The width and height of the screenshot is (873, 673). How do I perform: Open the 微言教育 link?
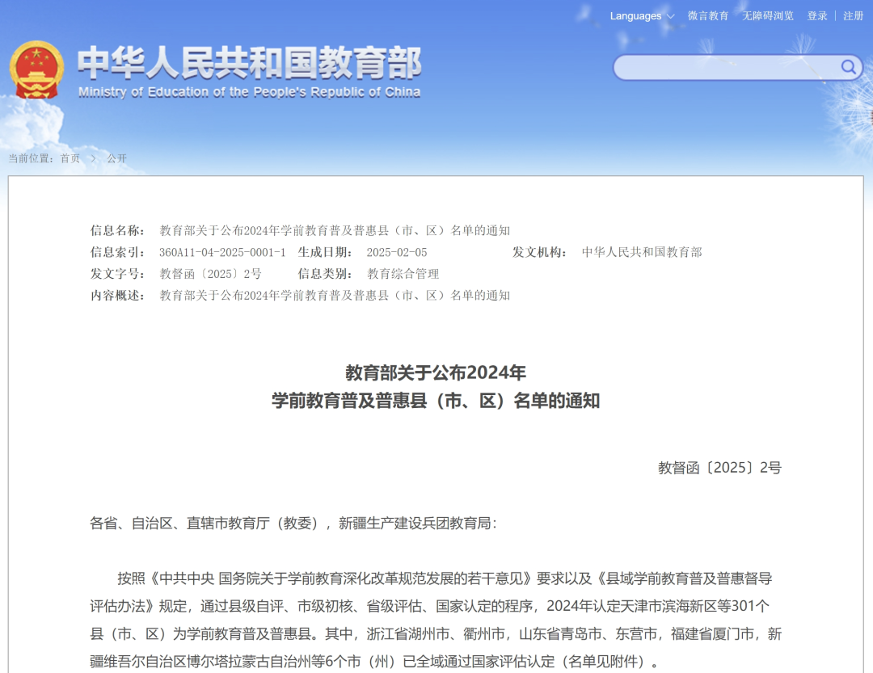point(707,16)
